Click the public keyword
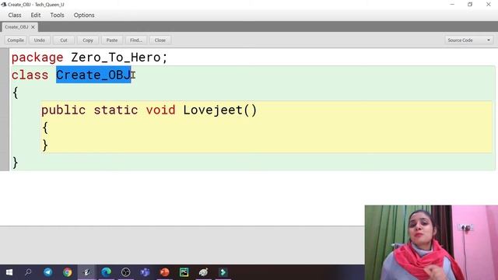 tap(64, 110)
